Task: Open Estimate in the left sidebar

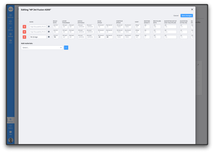Action: click(10, 29)
